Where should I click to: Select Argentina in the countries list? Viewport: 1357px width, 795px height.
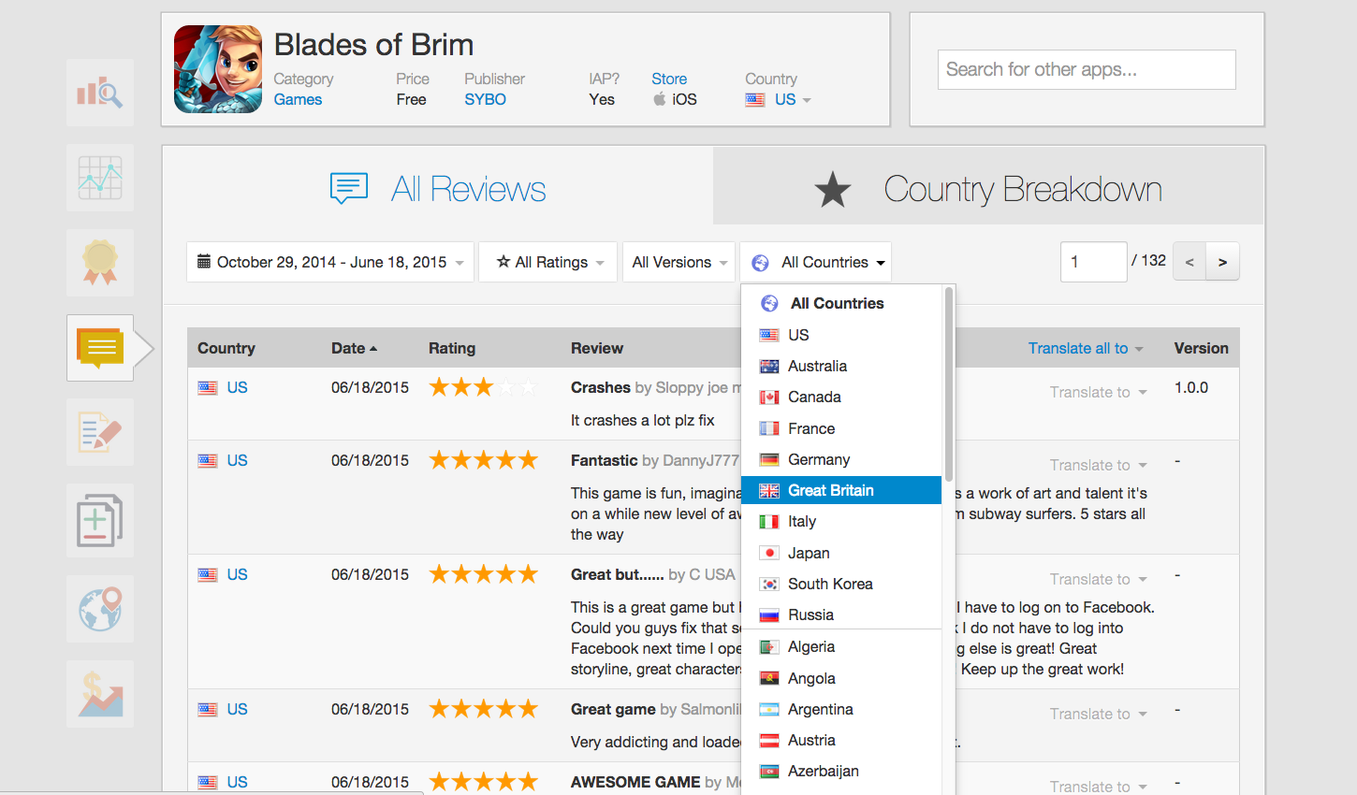coord(841,709)
